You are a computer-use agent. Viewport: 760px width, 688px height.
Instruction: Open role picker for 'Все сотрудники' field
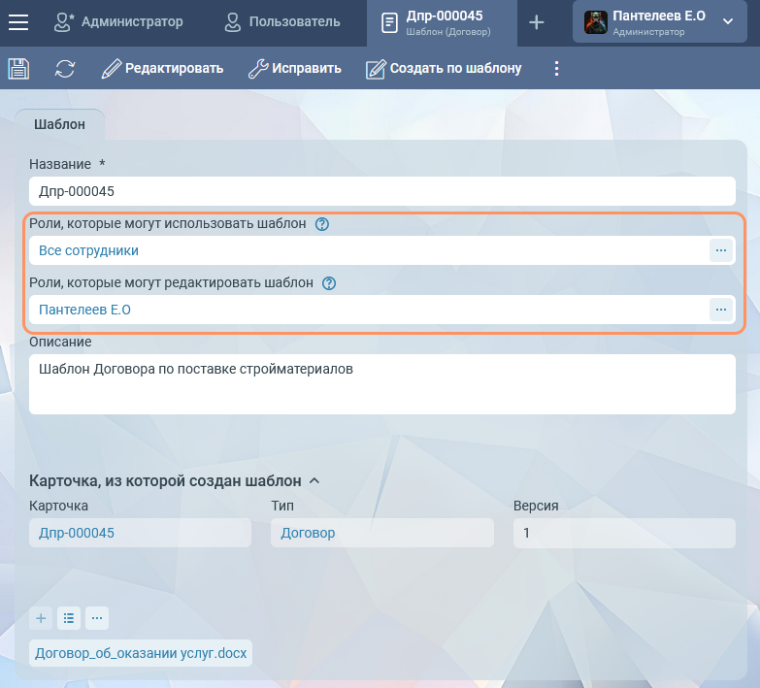click(720, 250)
